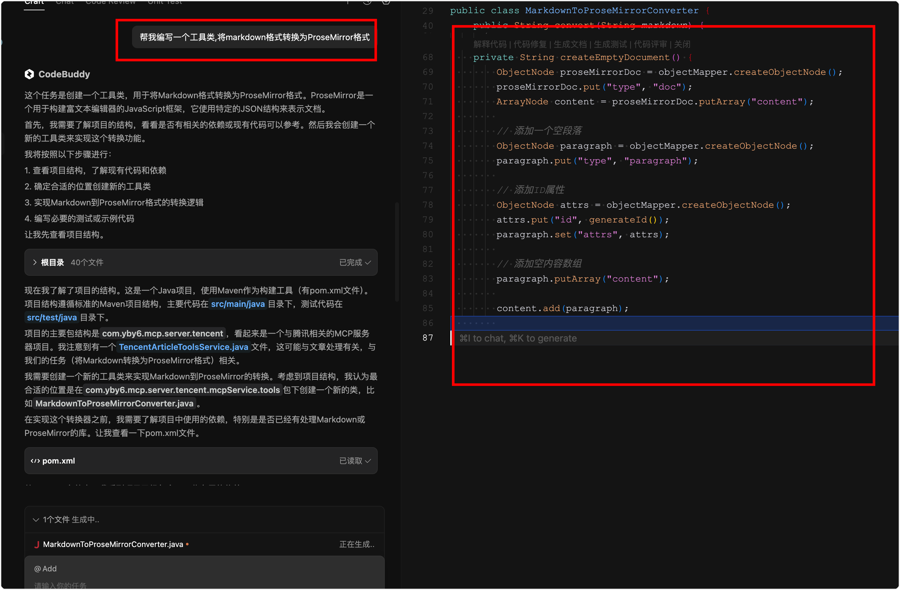Switch to the Code Review tab

(110, 2)
